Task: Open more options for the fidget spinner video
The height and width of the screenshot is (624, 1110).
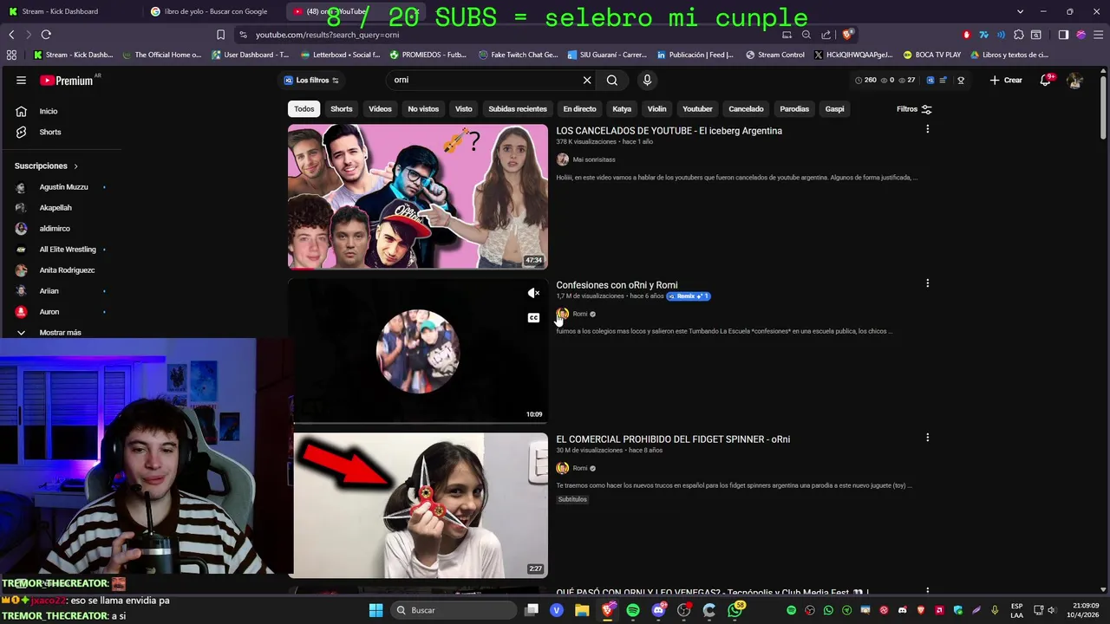Action: (x=927, y=438)
